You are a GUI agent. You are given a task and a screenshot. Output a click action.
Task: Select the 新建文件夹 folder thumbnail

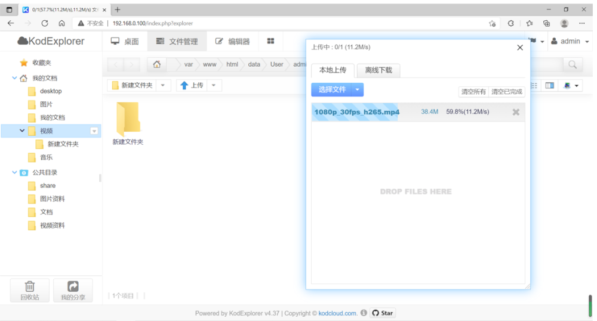click(x=128, y=123)
